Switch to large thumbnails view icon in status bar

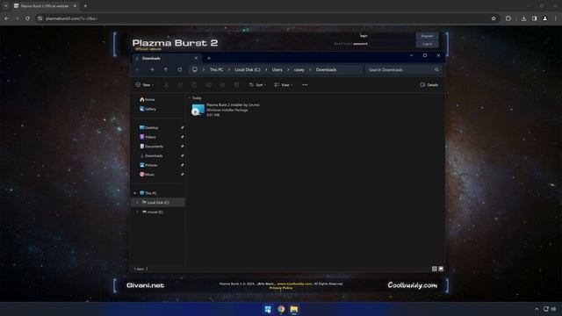click(x=441, y=269)
